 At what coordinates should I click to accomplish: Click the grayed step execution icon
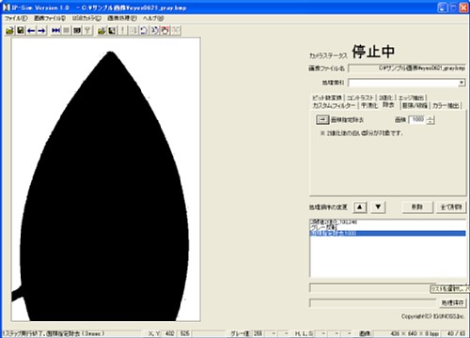click(133, 30)
